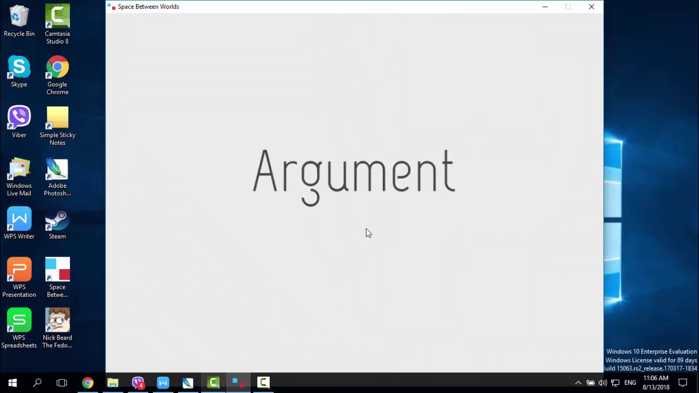Launch Camtasia Studio 8 from desktop
Image resolution: width=699 pixels, height=393 pixels.
pos(57,25)
